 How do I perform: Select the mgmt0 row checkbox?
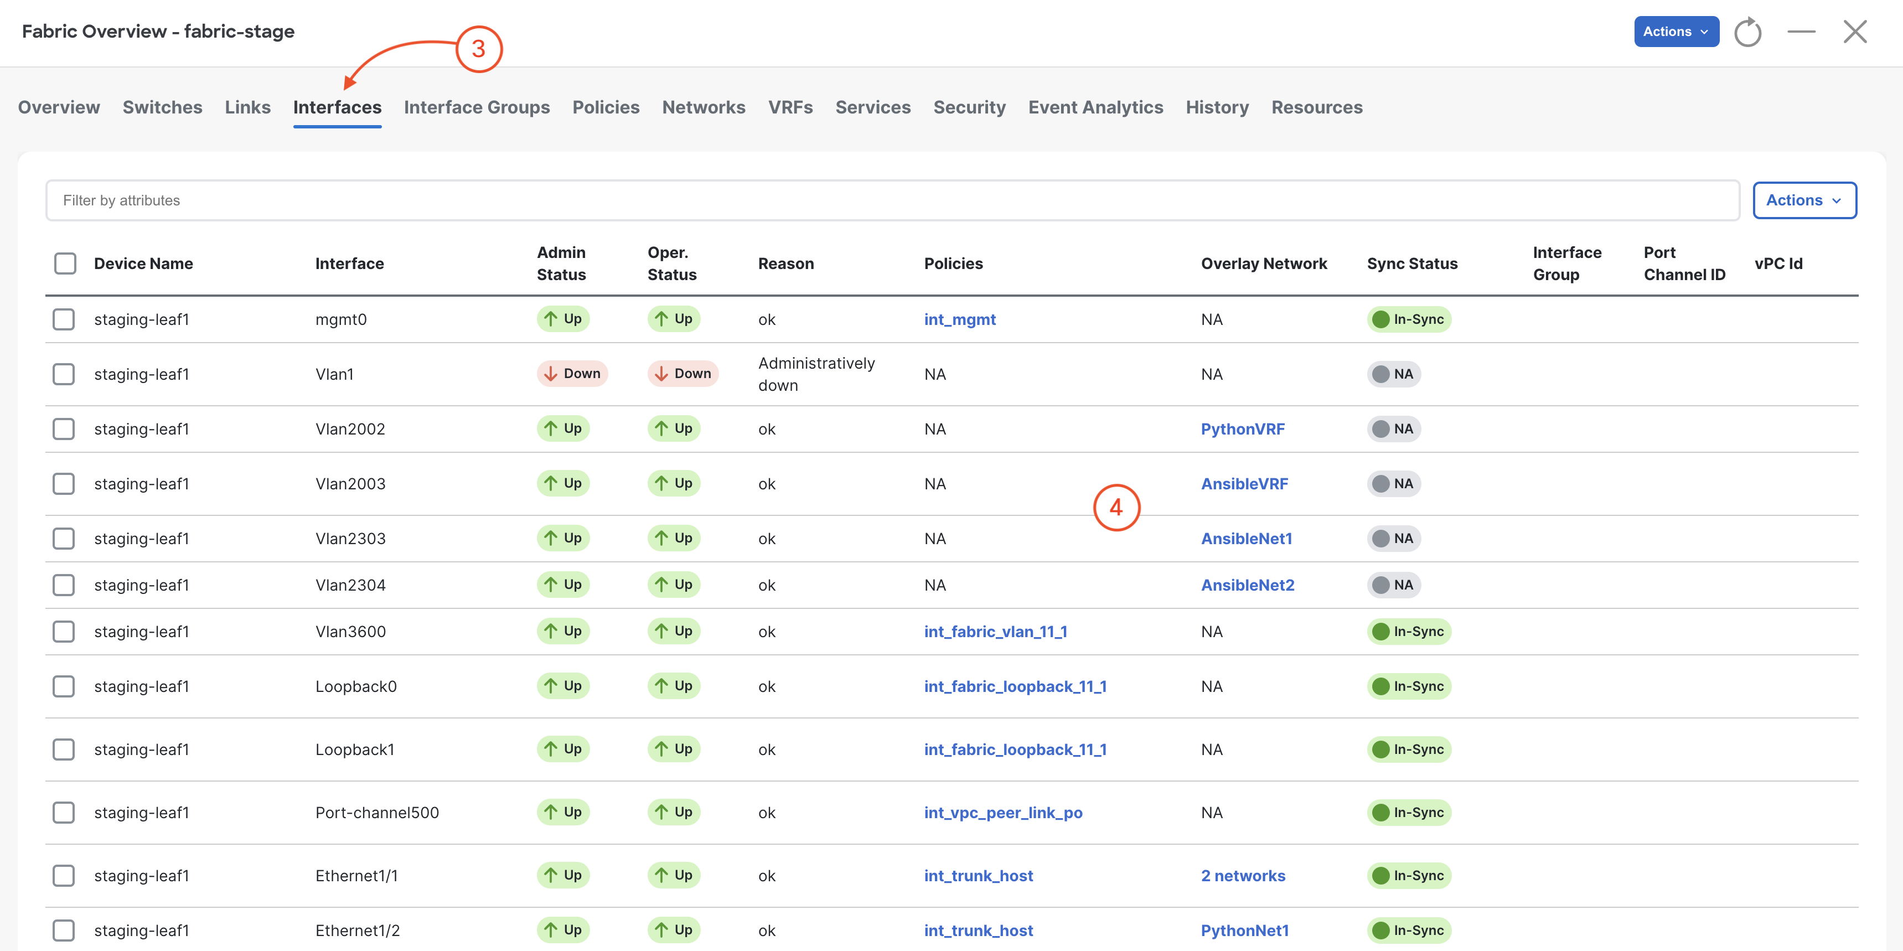coord(64,319)
